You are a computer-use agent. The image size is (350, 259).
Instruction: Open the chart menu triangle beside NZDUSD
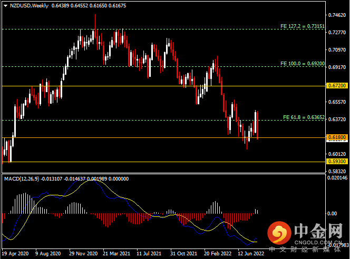click(x=6, y=6)
